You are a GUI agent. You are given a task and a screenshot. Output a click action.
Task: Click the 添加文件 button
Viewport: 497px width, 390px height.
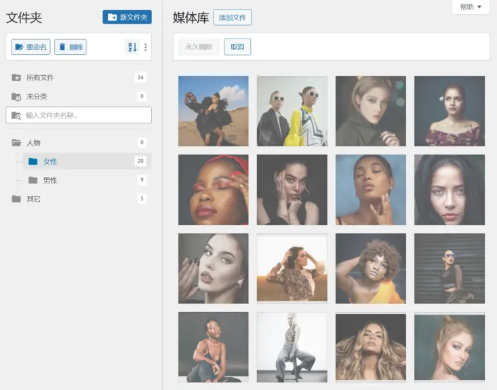232,18
